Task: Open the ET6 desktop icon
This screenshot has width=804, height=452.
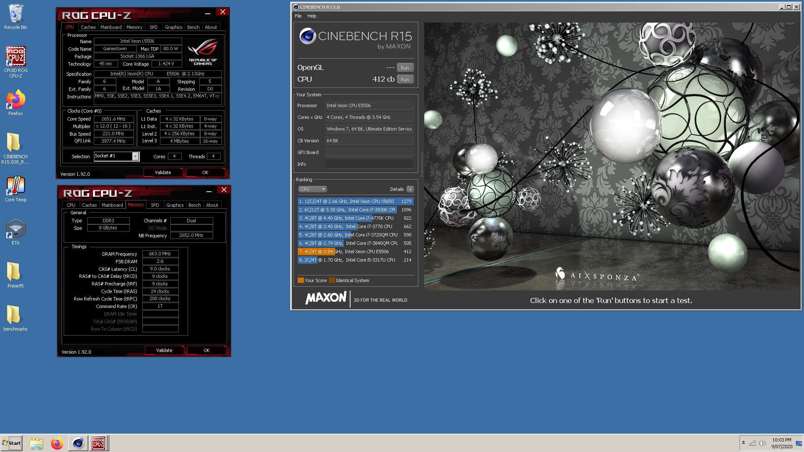Action: click(x=15, y=232)
